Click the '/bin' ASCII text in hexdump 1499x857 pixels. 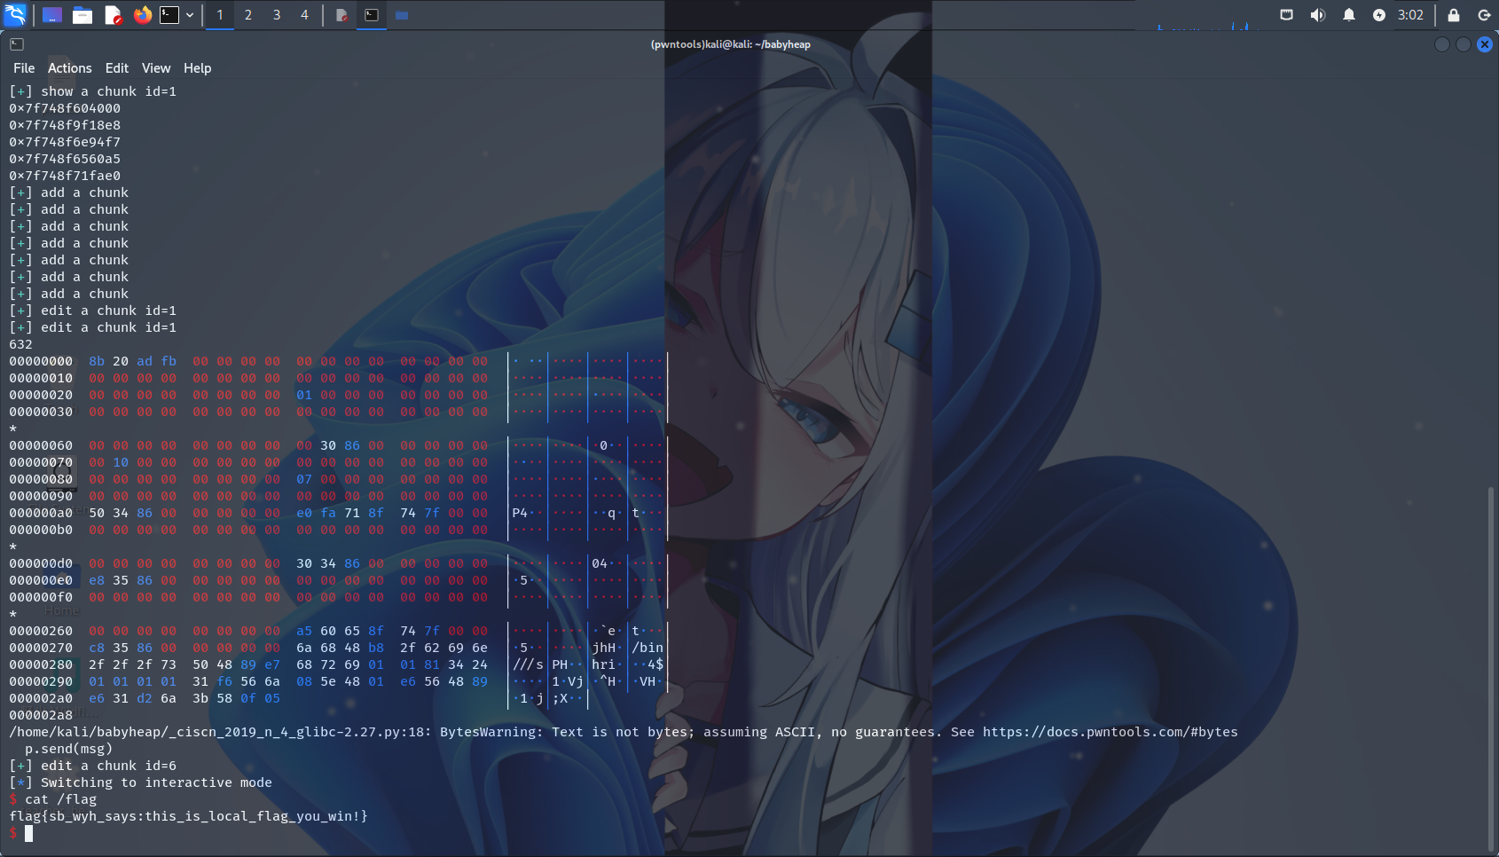point(647,648)
